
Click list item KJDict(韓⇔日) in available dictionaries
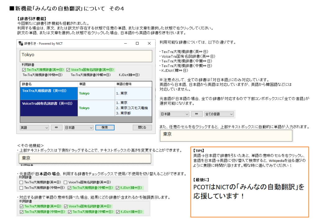coord(175,70)
